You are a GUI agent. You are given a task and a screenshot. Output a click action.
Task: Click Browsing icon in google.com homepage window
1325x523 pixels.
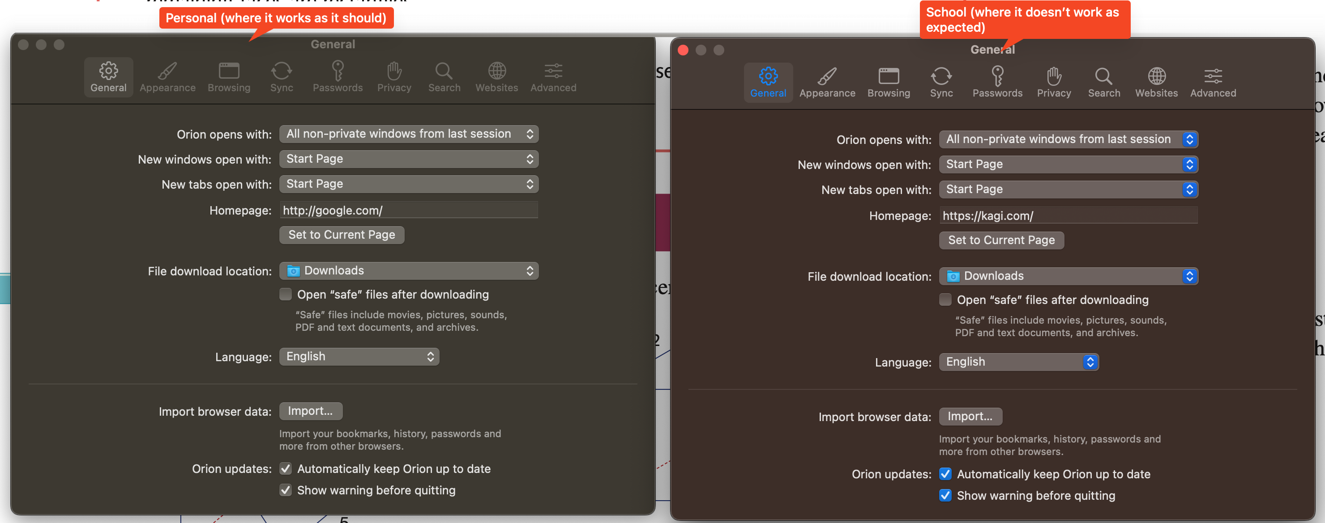point(229,77)
